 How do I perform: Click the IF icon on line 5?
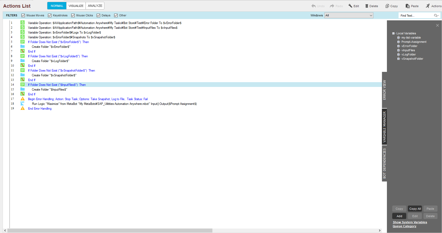tap(23, 42)
